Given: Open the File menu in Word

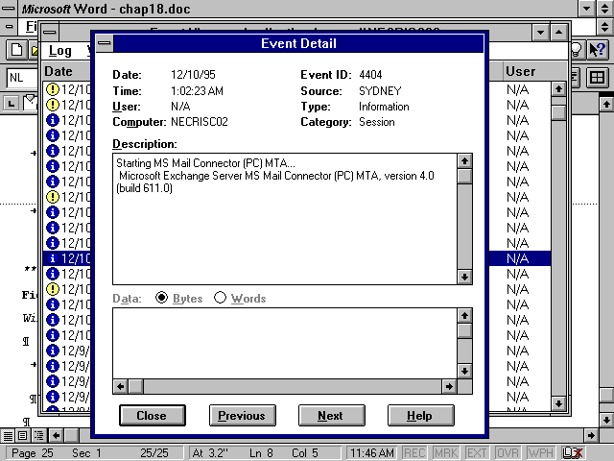Looking at the screenshot, I should click(x=31, y=26).
